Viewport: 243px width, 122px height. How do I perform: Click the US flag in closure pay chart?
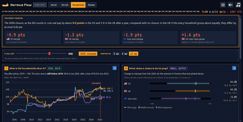[x=125, y=84]
